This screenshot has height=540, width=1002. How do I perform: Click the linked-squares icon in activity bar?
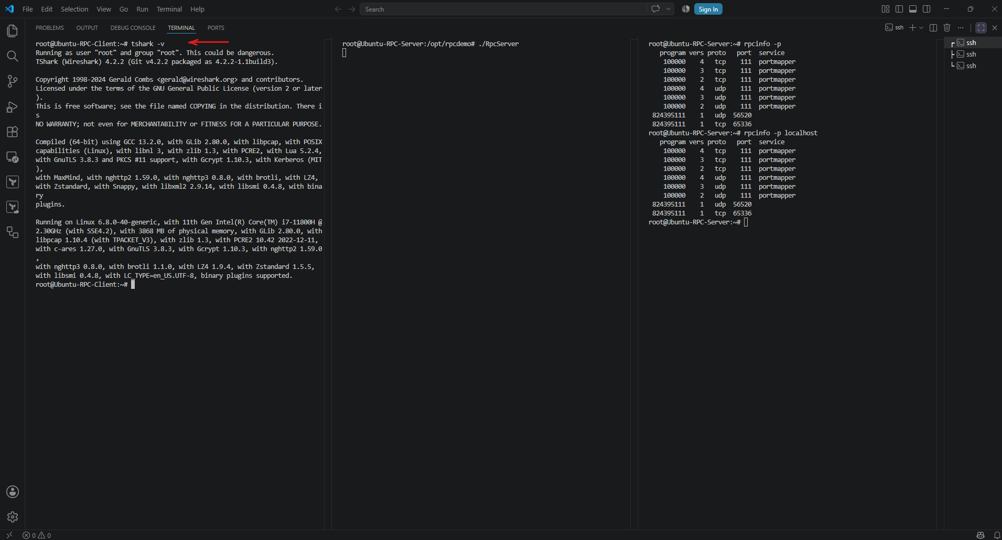(x=13, y=232)
